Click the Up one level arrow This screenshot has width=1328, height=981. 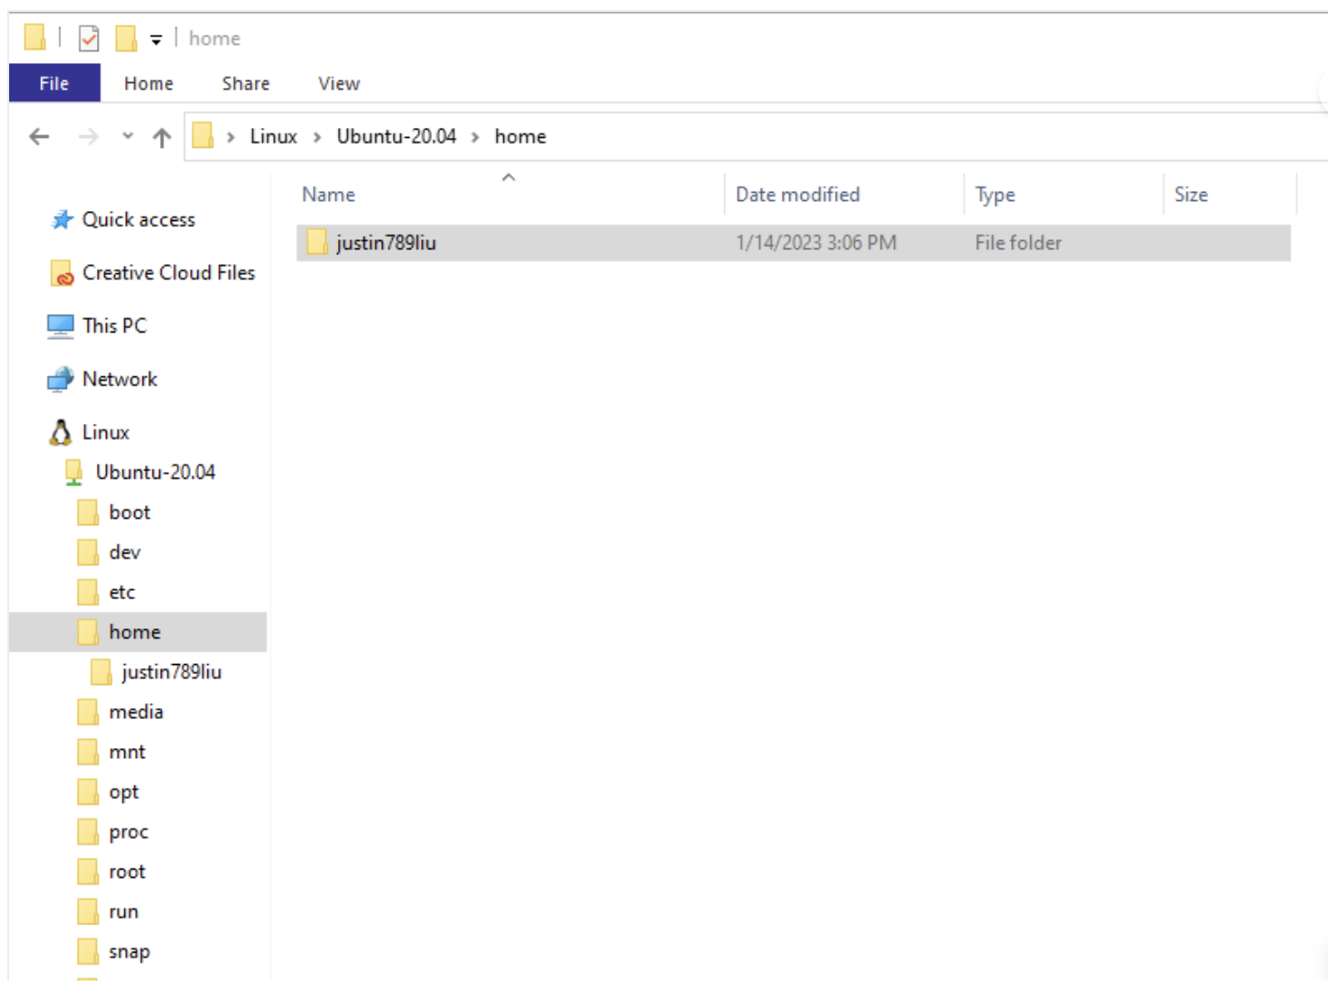tap(162, 136)
